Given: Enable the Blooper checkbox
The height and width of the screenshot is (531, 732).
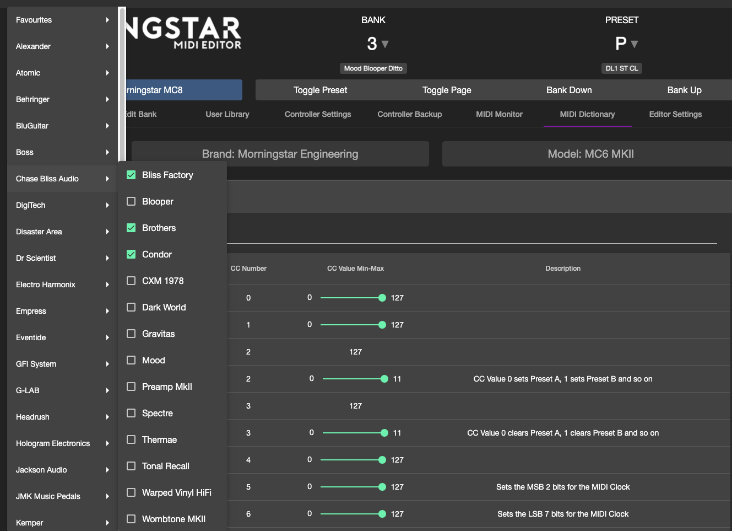Looking at the screenshot, I should tap(131, 201).
